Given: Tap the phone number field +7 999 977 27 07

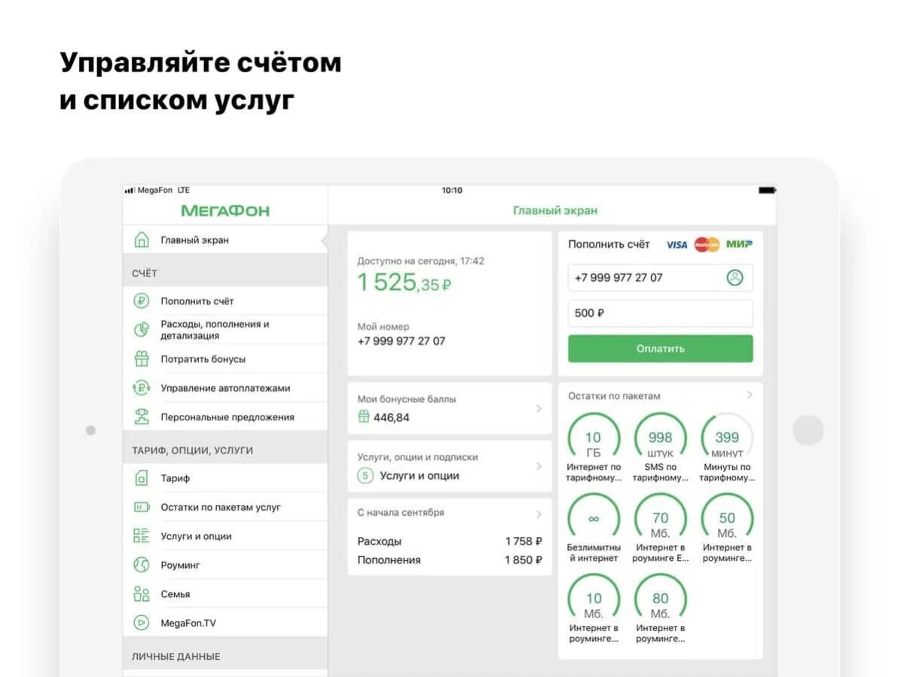Looking at the screenshot, I should point(661,277).
